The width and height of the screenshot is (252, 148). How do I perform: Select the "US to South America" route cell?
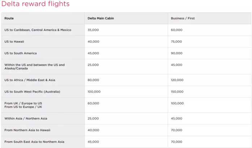tap(21, 53)
